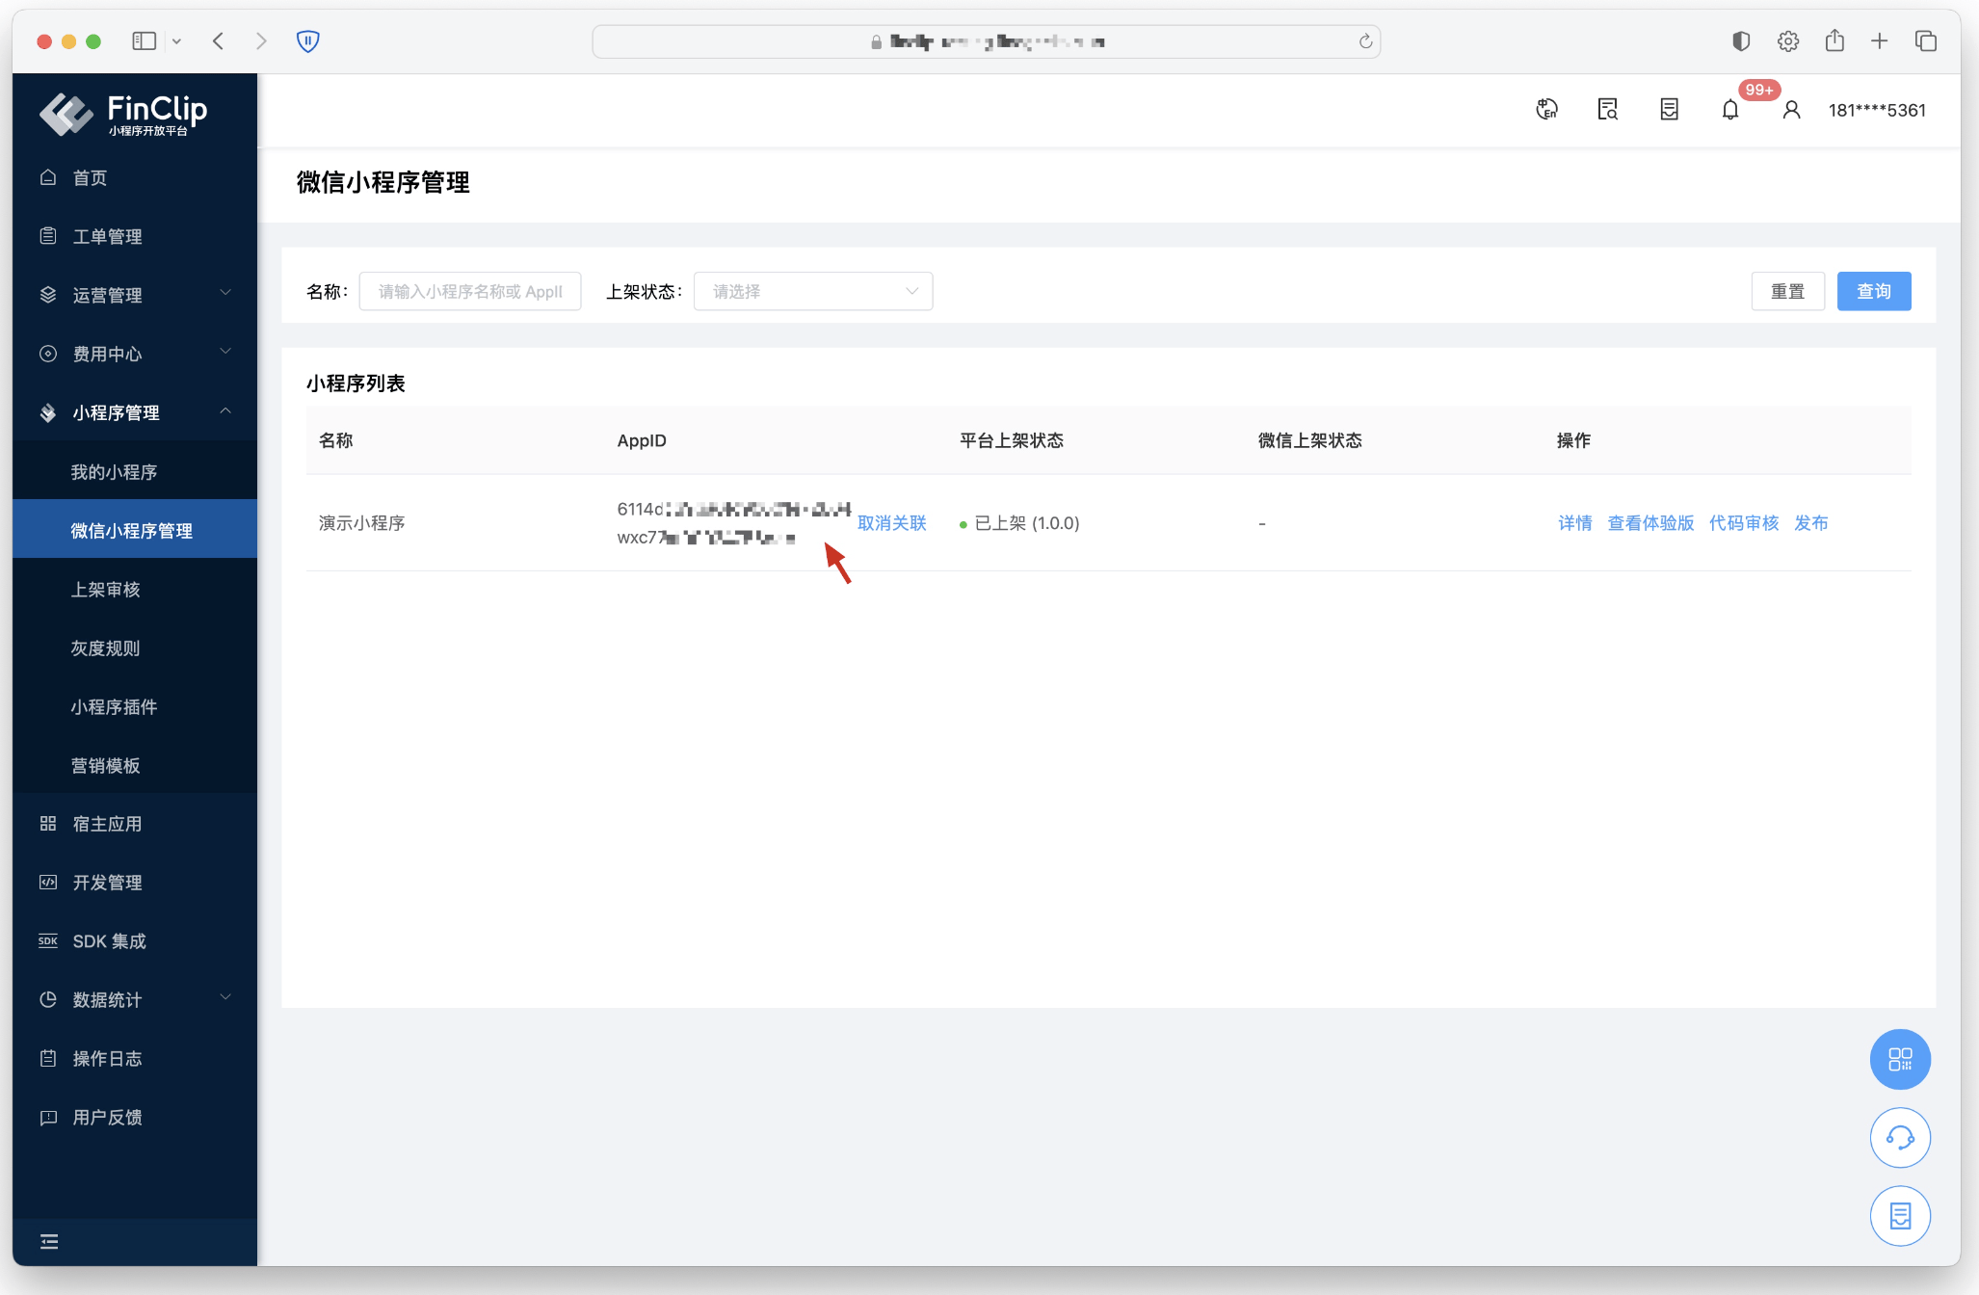Open Safari settings gear icon

(x=1788, y=40)
